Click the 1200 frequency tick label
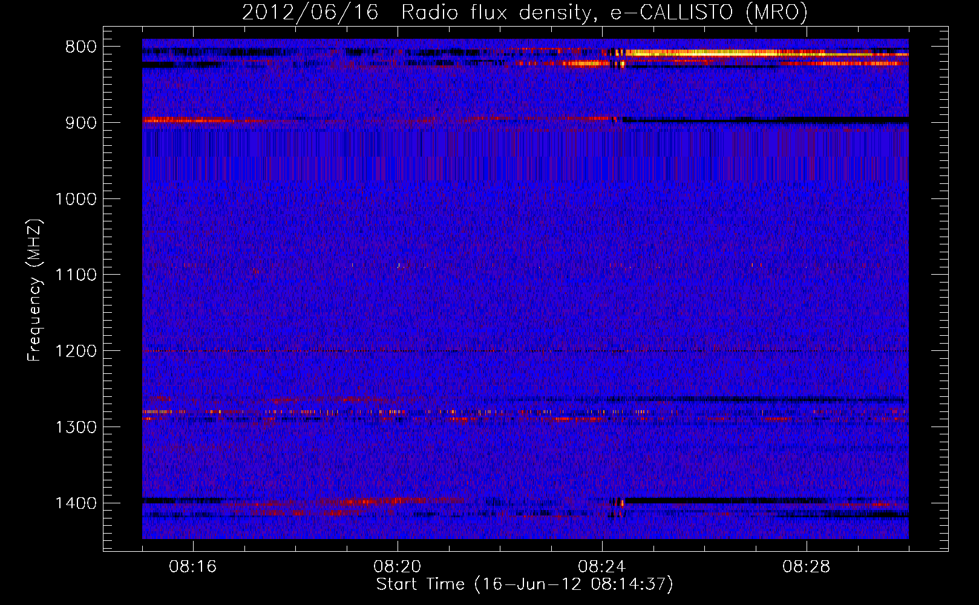979x605 pixels. coord(76,352)
